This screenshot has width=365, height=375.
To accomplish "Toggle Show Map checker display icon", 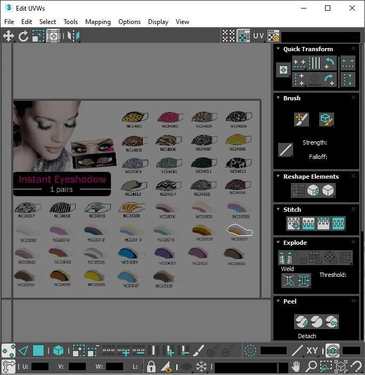I will [244, 36].
